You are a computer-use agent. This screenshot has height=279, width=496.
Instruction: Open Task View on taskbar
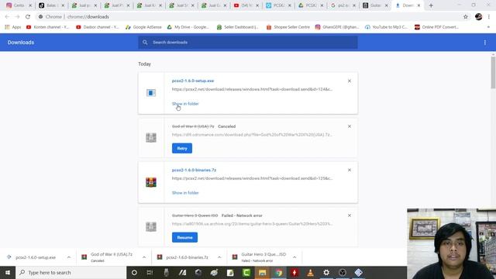[150, 272]
